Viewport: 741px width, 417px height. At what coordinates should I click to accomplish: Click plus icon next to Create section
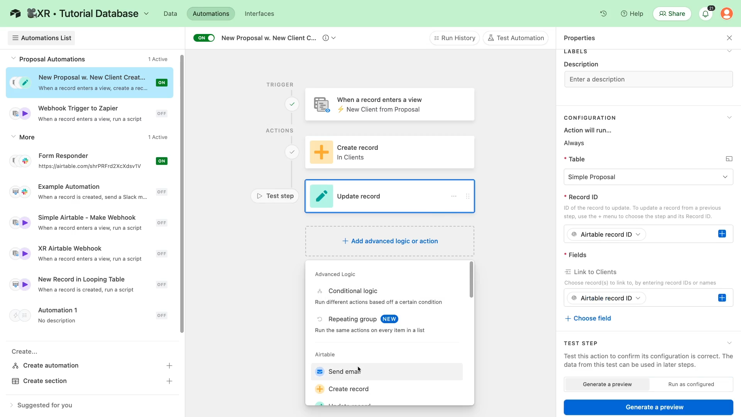(x=169, y=381)
